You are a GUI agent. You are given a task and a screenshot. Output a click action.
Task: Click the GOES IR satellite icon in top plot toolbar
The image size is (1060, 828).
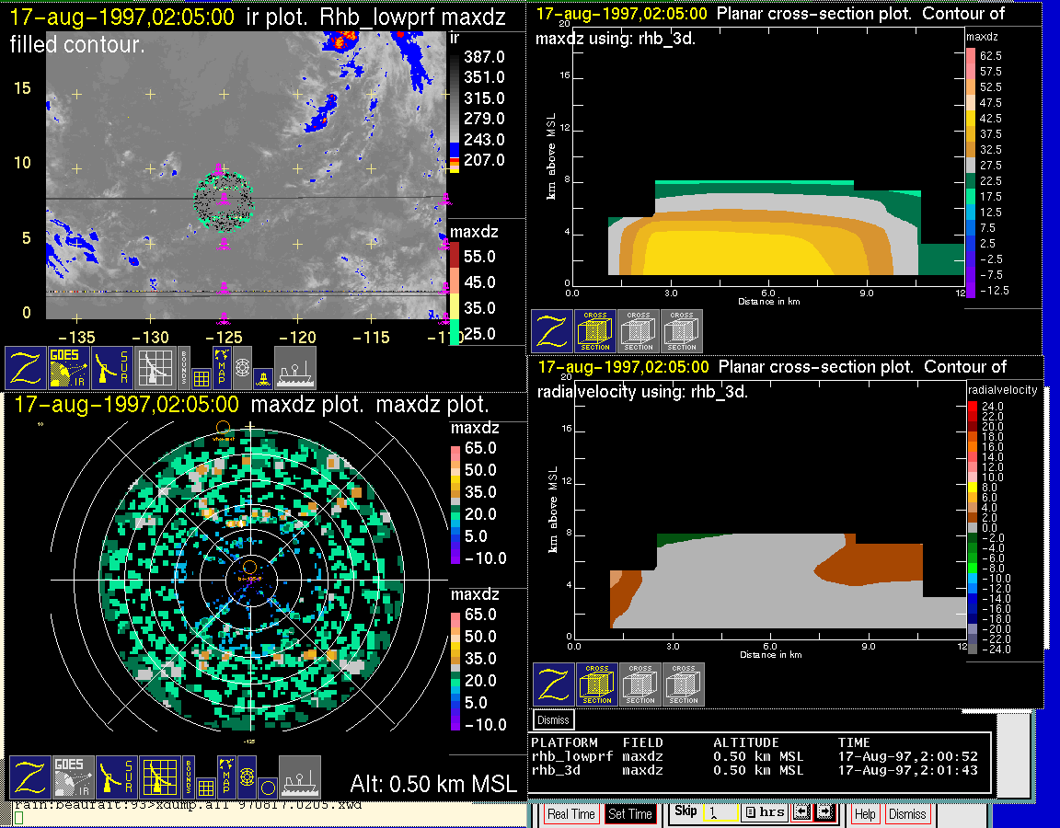pyautogui.click(x=70, y=367)
